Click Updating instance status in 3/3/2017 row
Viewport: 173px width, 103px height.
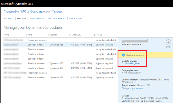tap(104, 77)
